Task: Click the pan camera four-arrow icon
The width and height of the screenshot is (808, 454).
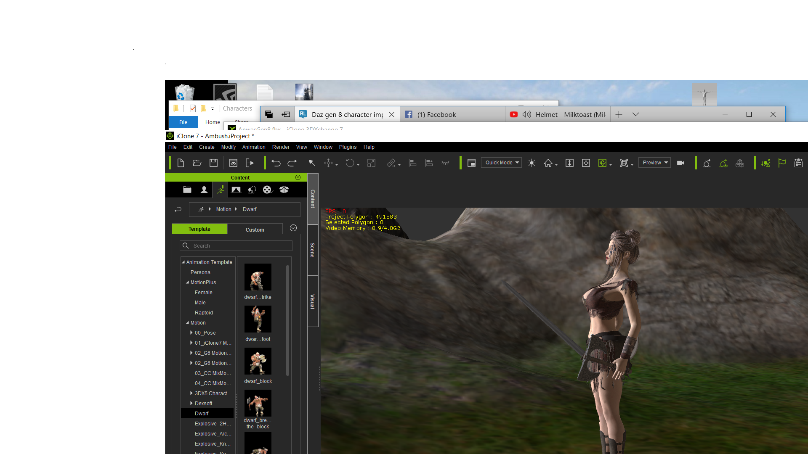Action: 586,163
